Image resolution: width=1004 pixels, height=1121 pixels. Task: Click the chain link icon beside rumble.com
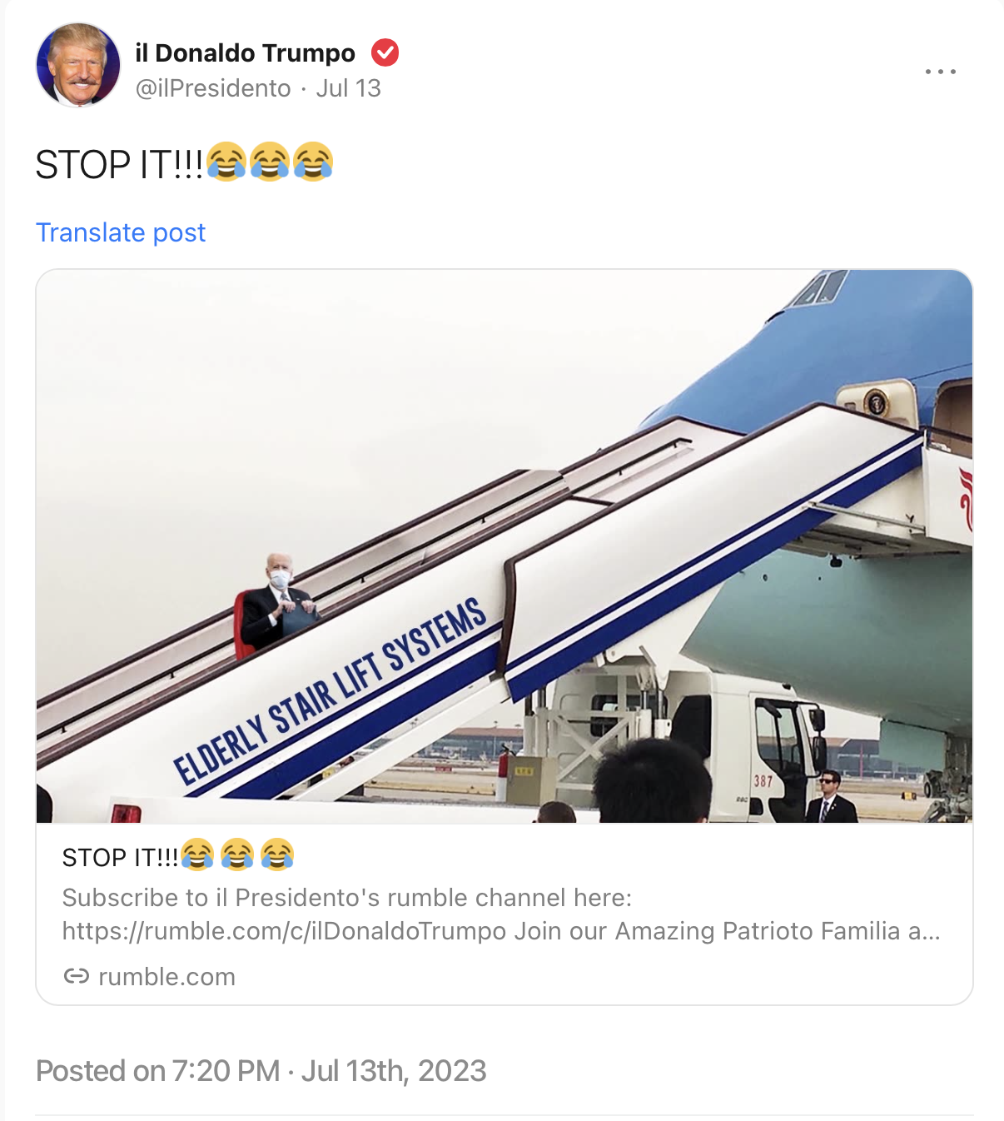coord(77,976)
